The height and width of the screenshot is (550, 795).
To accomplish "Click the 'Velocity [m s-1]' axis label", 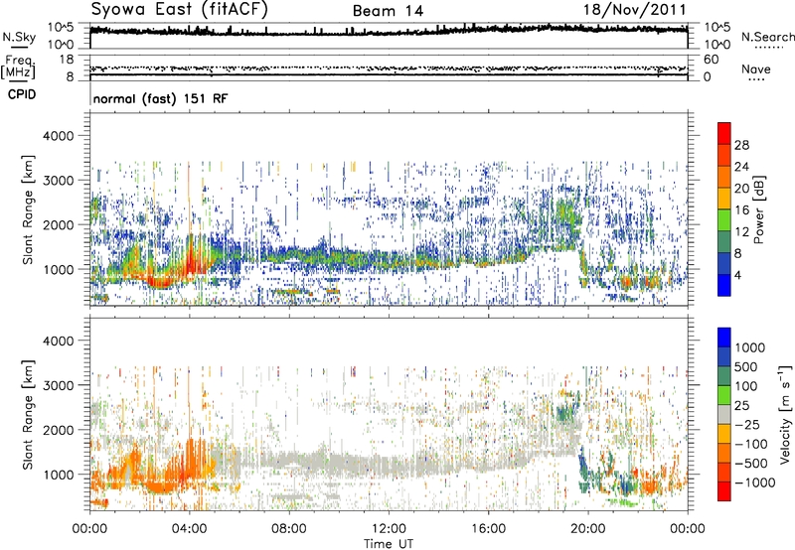I will tap(785, 414).
